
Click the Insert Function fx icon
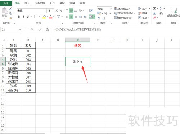point(48,30)
